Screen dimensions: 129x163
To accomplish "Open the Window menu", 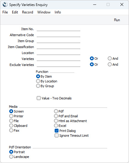I will coord(44,12).
